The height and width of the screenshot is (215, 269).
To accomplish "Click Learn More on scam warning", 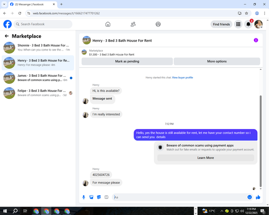I will click(206, 158).
